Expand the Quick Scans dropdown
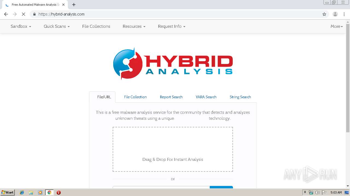Viewport: 350px width, 196px height. (x=57, y=26)
